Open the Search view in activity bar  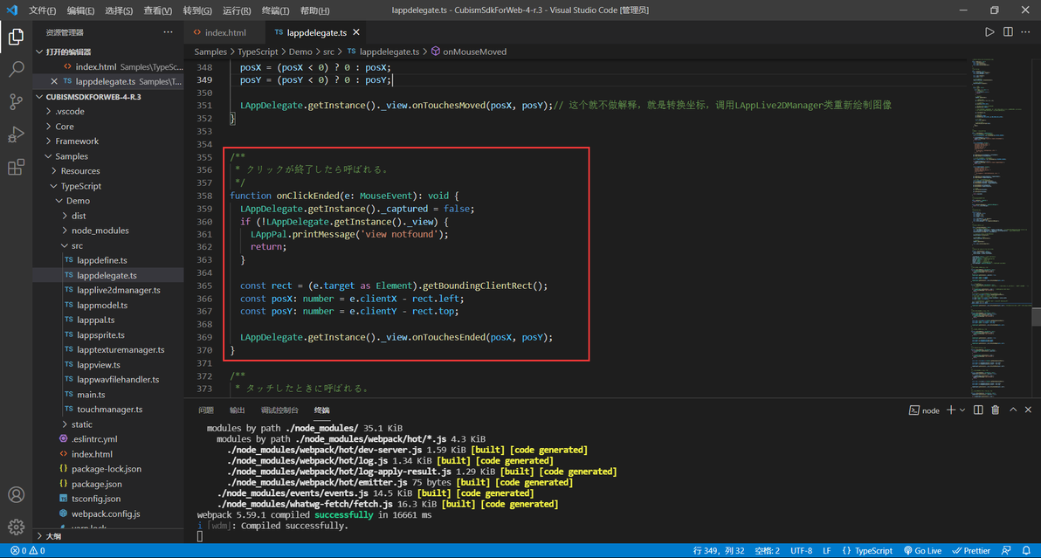(x=16, y=69)
